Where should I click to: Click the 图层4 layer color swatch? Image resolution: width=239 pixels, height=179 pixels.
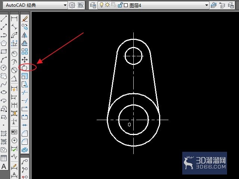pos(126,5)
